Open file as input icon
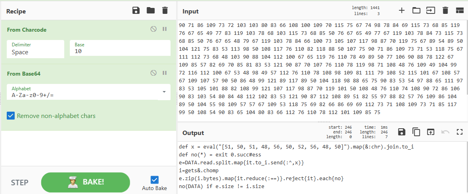468x194 pixels. pyautogui.click(x=430, y=11)
